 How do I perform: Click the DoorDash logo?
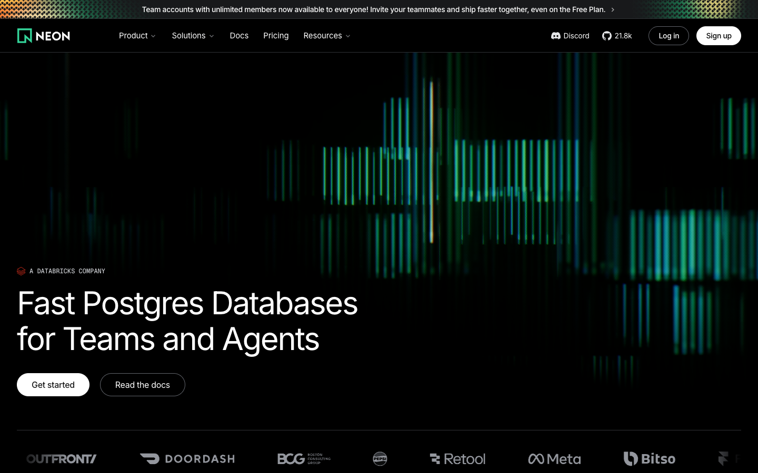click(187, 459)
